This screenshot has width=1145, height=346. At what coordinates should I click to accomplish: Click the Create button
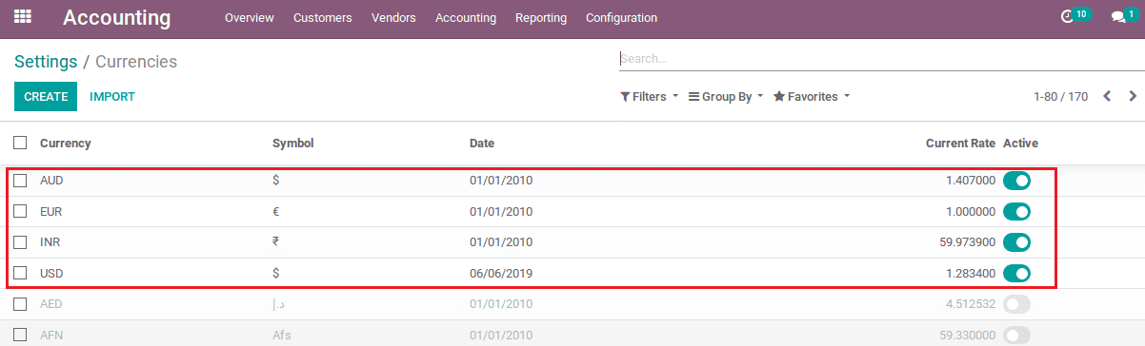coord(46,96)
